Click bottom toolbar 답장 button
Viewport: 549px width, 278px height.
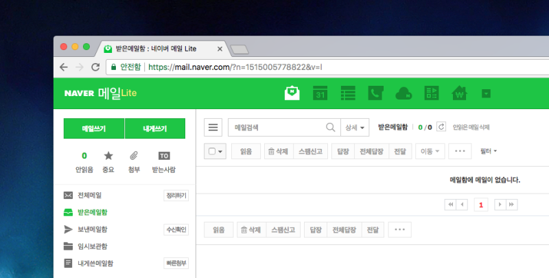(x=316, y=230)
